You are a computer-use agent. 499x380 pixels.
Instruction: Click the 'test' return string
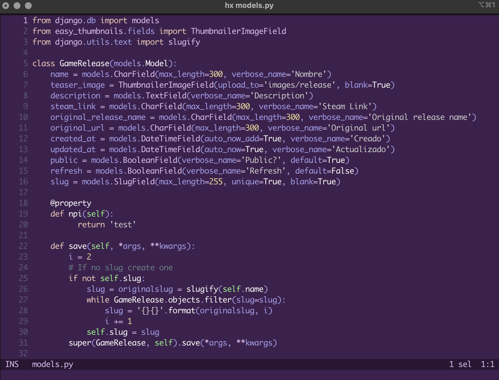[x=123, y=224]
